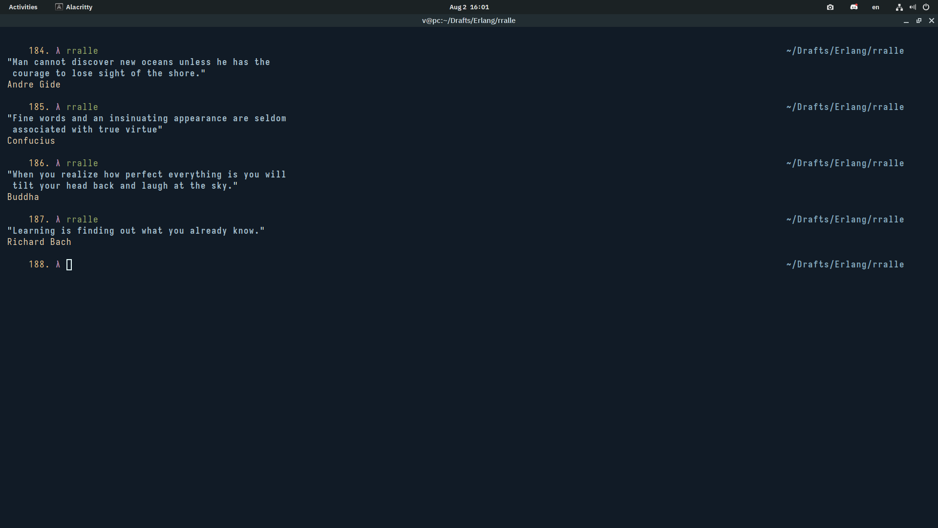Screen dimensions: 938x528
Task: Open the power system menu
Action: (926, 7)
